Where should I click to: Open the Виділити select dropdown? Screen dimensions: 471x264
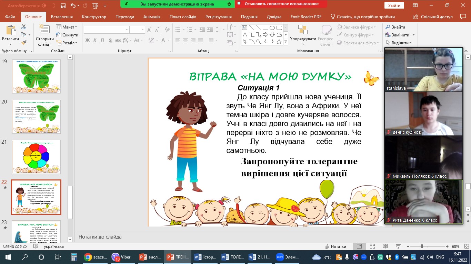coord(399,43)
